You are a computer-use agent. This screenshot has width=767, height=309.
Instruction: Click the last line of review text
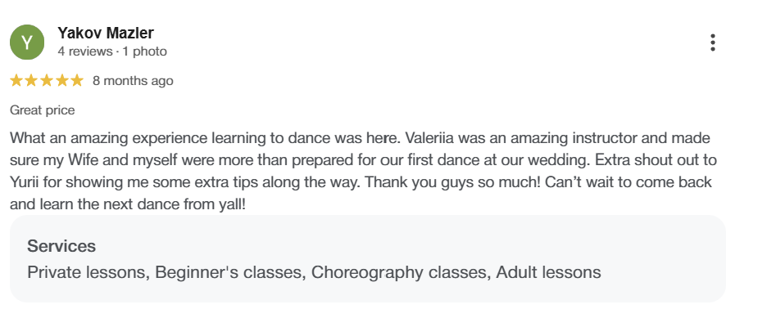click(x=128, y=204)
